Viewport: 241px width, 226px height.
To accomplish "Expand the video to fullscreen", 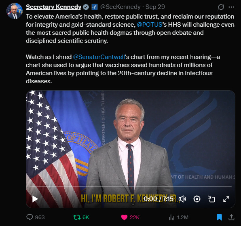I will pyautogui.click(x=226, y=199).
